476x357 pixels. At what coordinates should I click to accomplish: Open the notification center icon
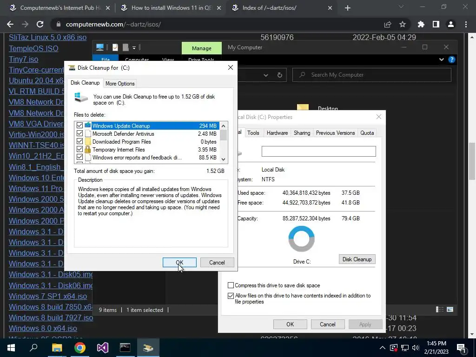point(461,348)
